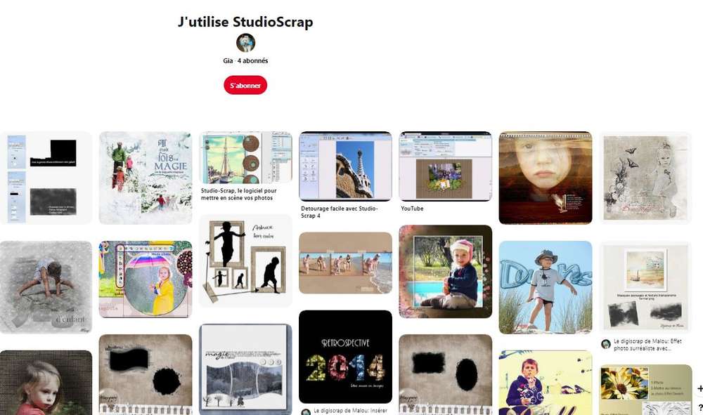Open the silhouette frames pin
Image resolution: width=703 pixels, height=415 pixels.
click(245, 261)
